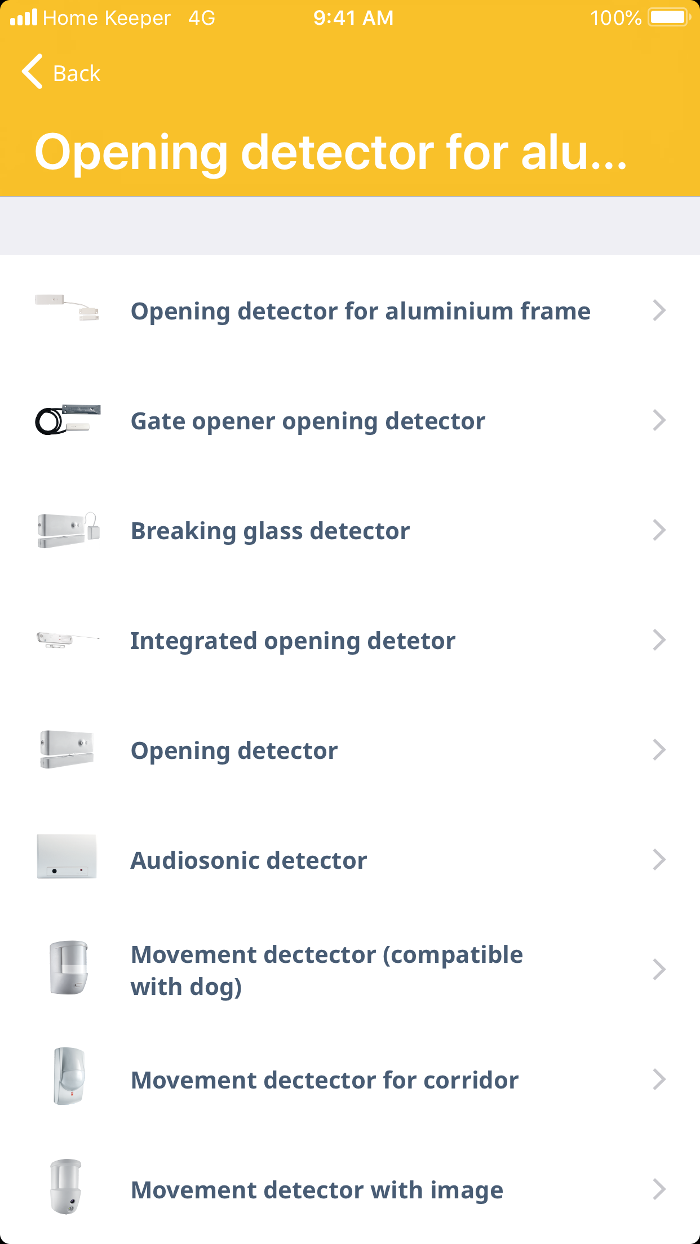Tap the corridor movement detector image
The width and height of the screenshot is (700, 1244).
[x=69, y=1076]
